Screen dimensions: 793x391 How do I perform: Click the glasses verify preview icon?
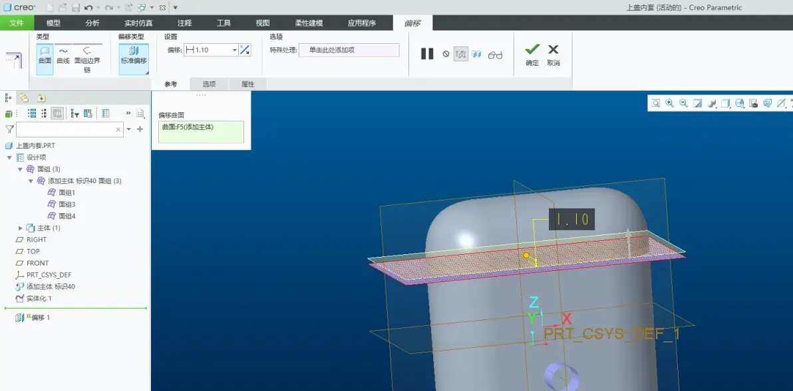click(x=495, y=55)
